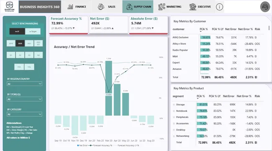
Task: Switch to the Executive tab
Action: [x=200, y=7]
